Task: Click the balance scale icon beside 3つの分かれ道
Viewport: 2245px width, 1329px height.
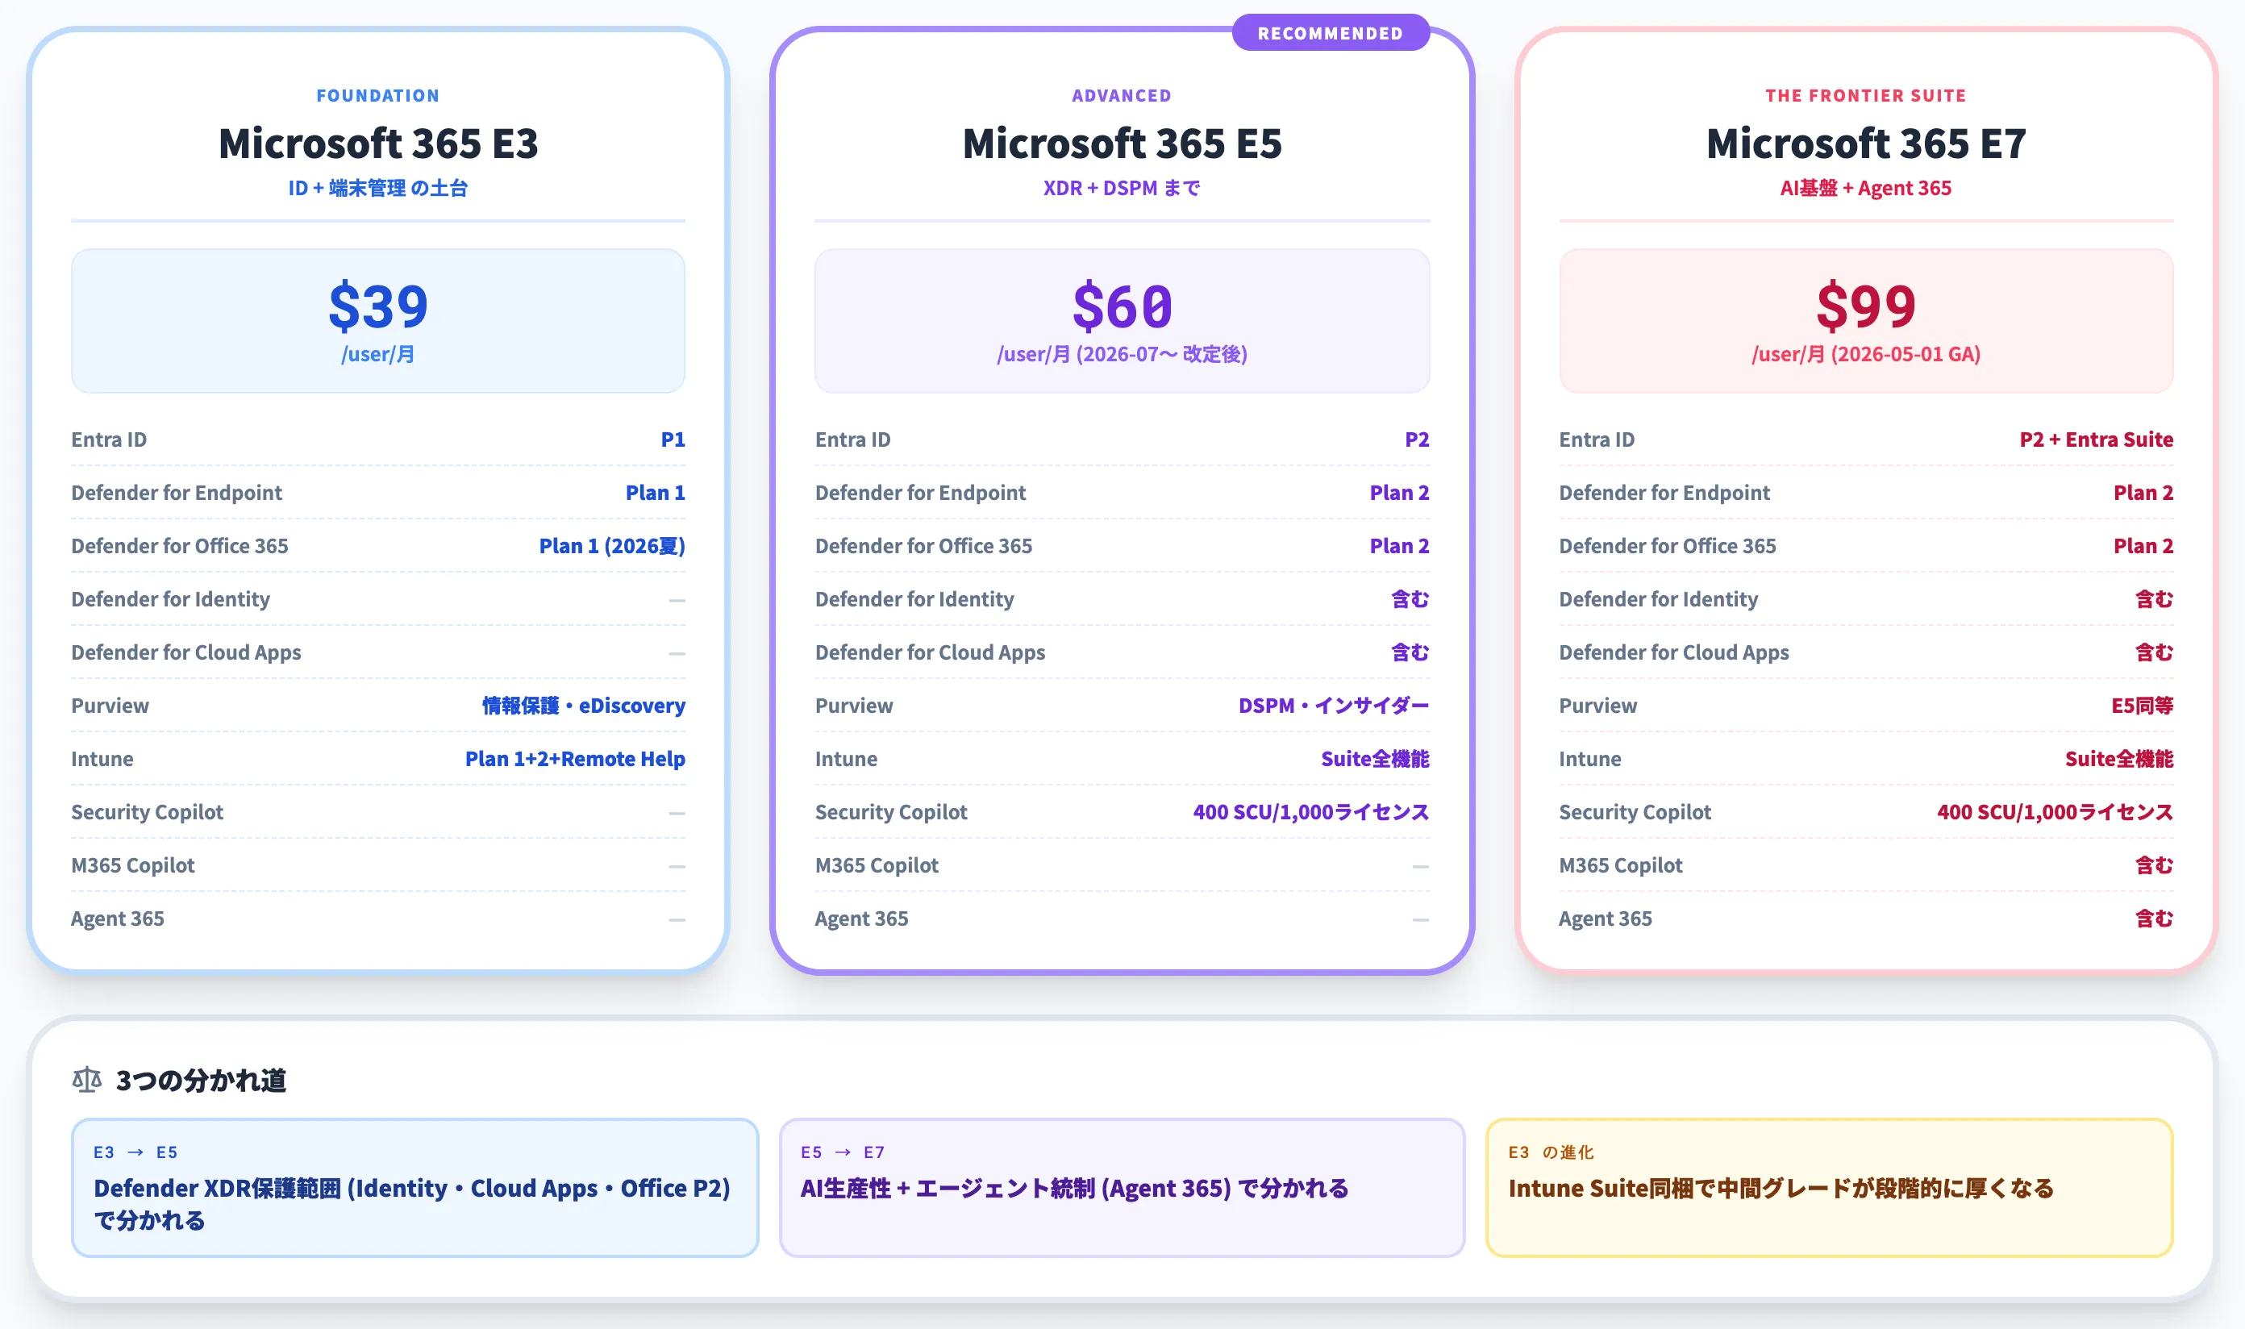Action: 87,1079
